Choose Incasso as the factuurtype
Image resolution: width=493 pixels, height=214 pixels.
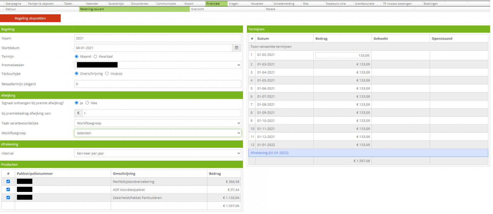point(107,74)
